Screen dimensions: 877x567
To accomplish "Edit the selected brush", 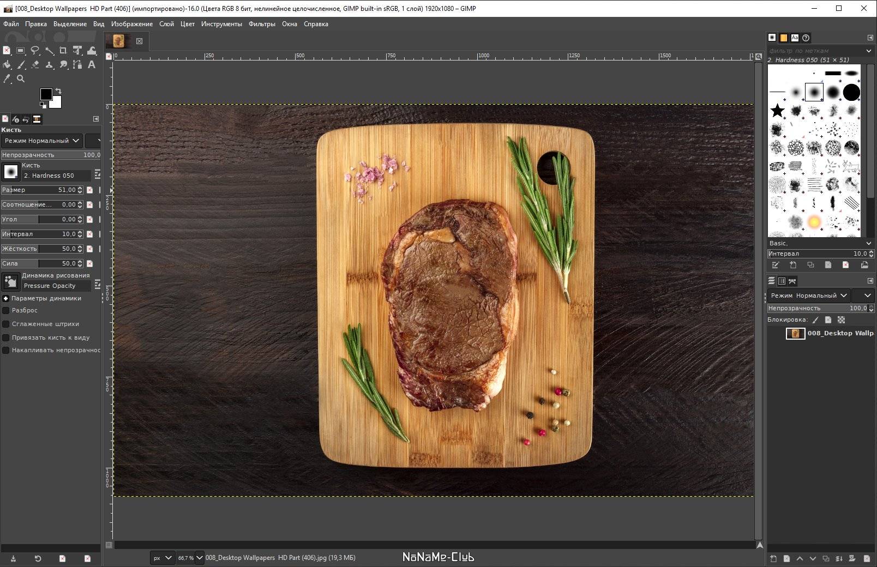I will 776,265.
